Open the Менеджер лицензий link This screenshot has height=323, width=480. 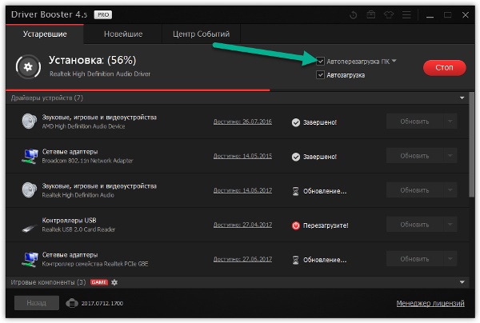coord(430,303)
